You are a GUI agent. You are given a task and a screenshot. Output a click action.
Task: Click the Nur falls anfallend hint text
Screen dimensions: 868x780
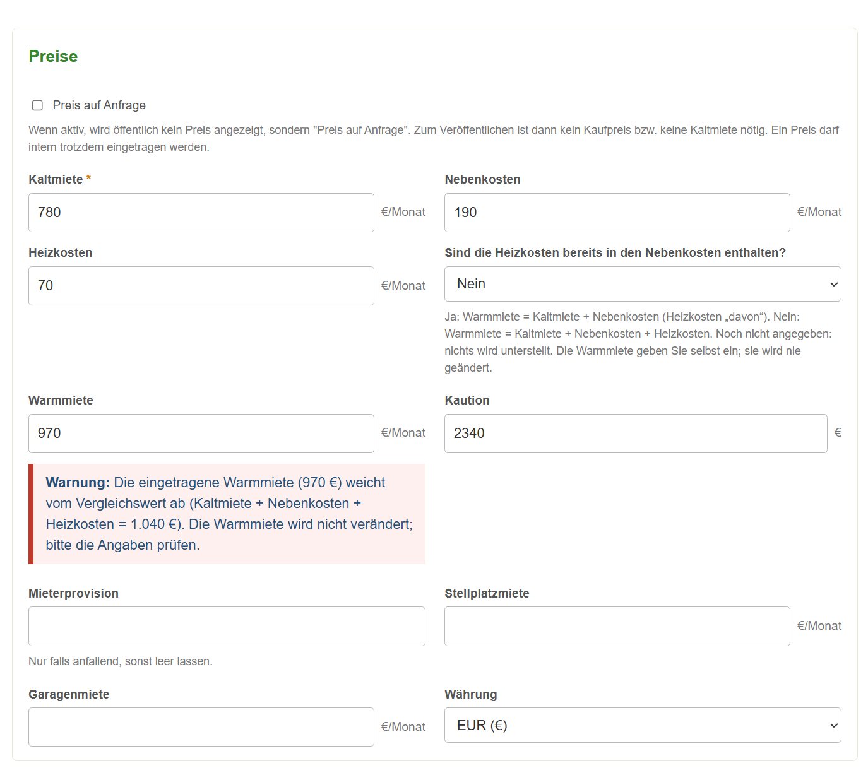[121, 661]
